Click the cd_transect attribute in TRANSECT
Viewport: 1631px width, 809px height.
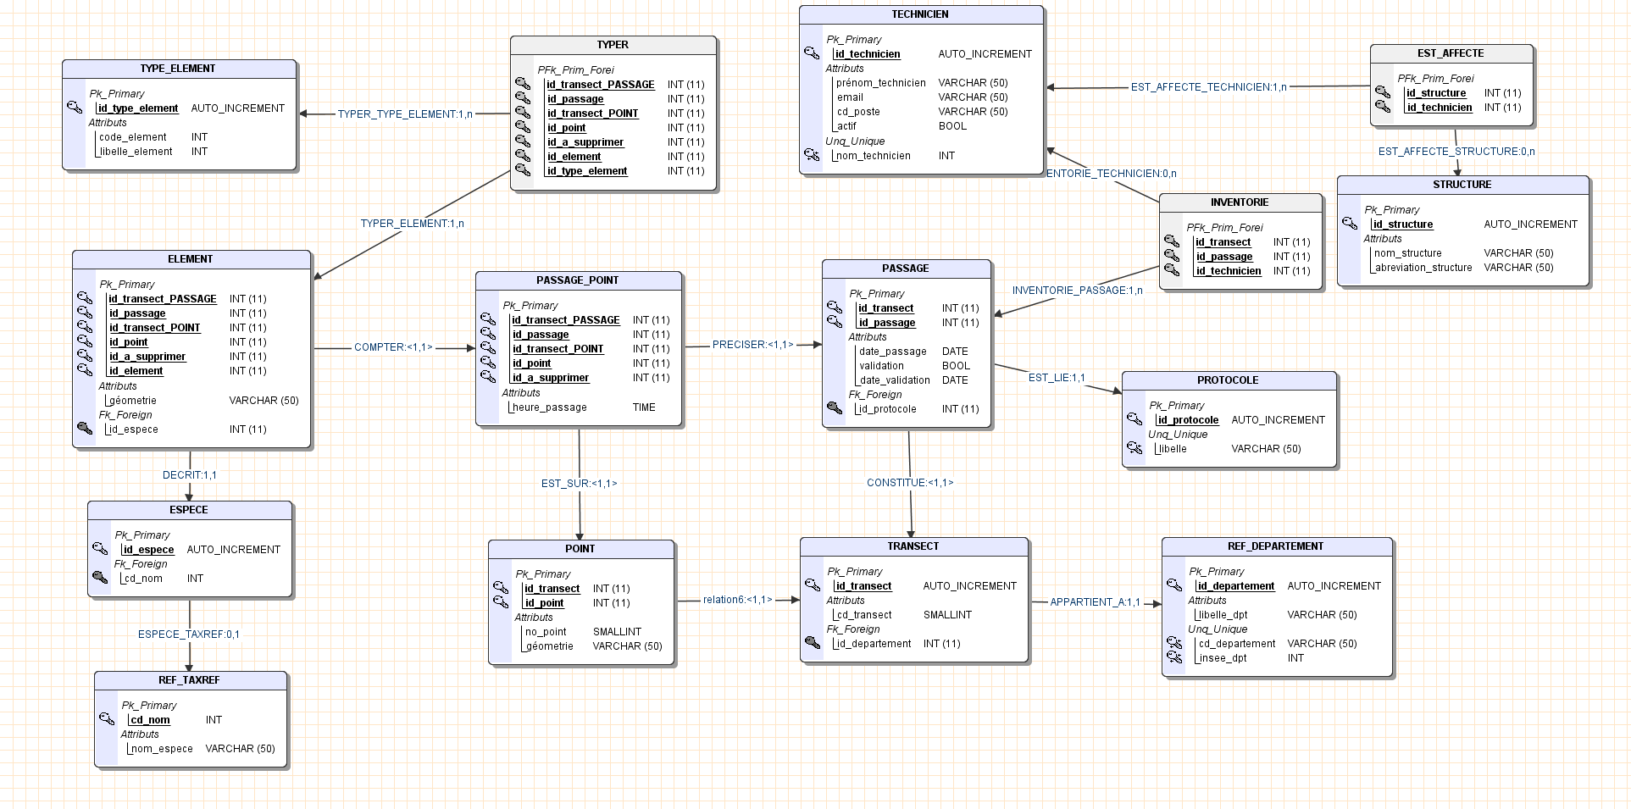click(863, 615)
